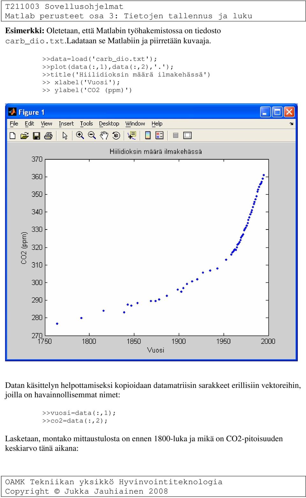Open the Insert menu

click(66, 124)
